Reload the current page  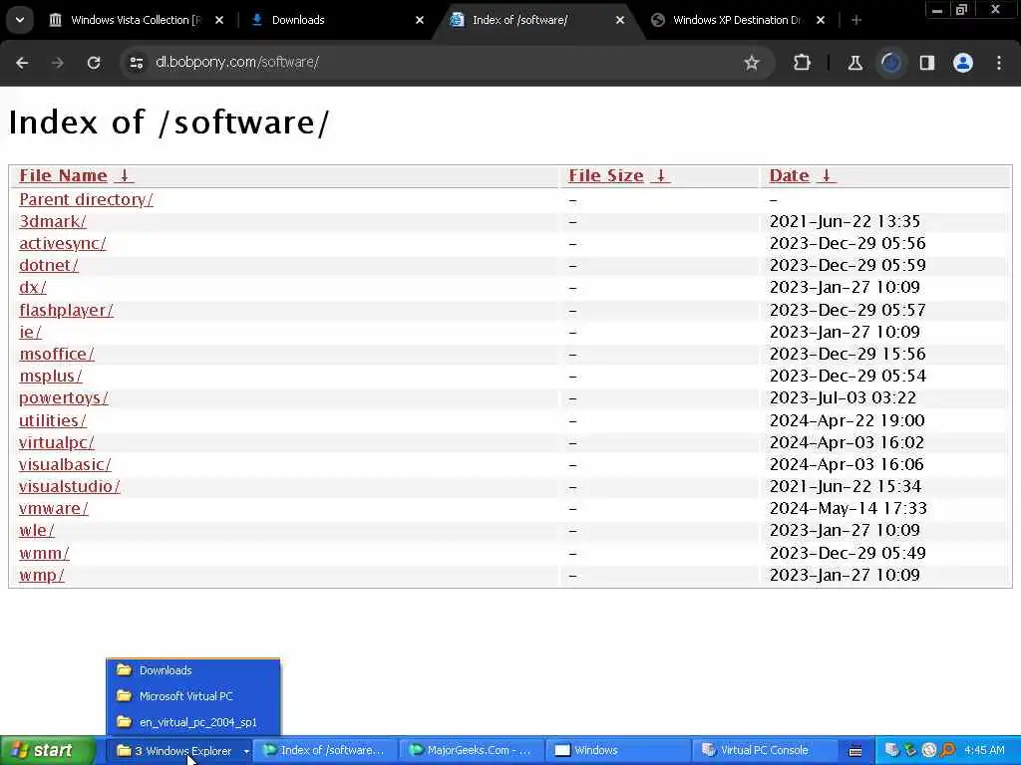(x=94, y=63)
